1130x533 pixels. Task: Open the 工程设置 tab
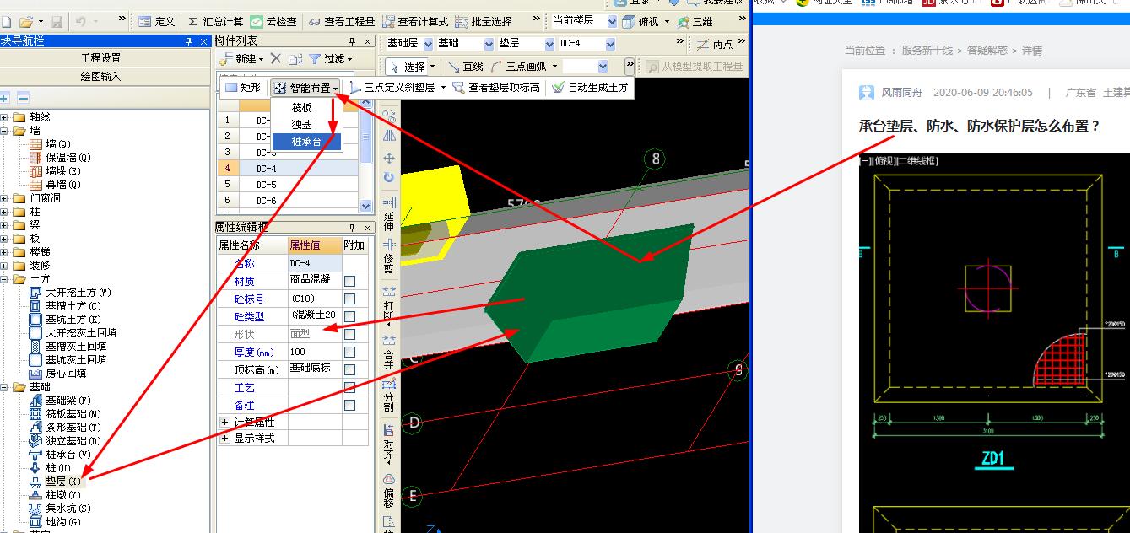(x=101, y=58)
